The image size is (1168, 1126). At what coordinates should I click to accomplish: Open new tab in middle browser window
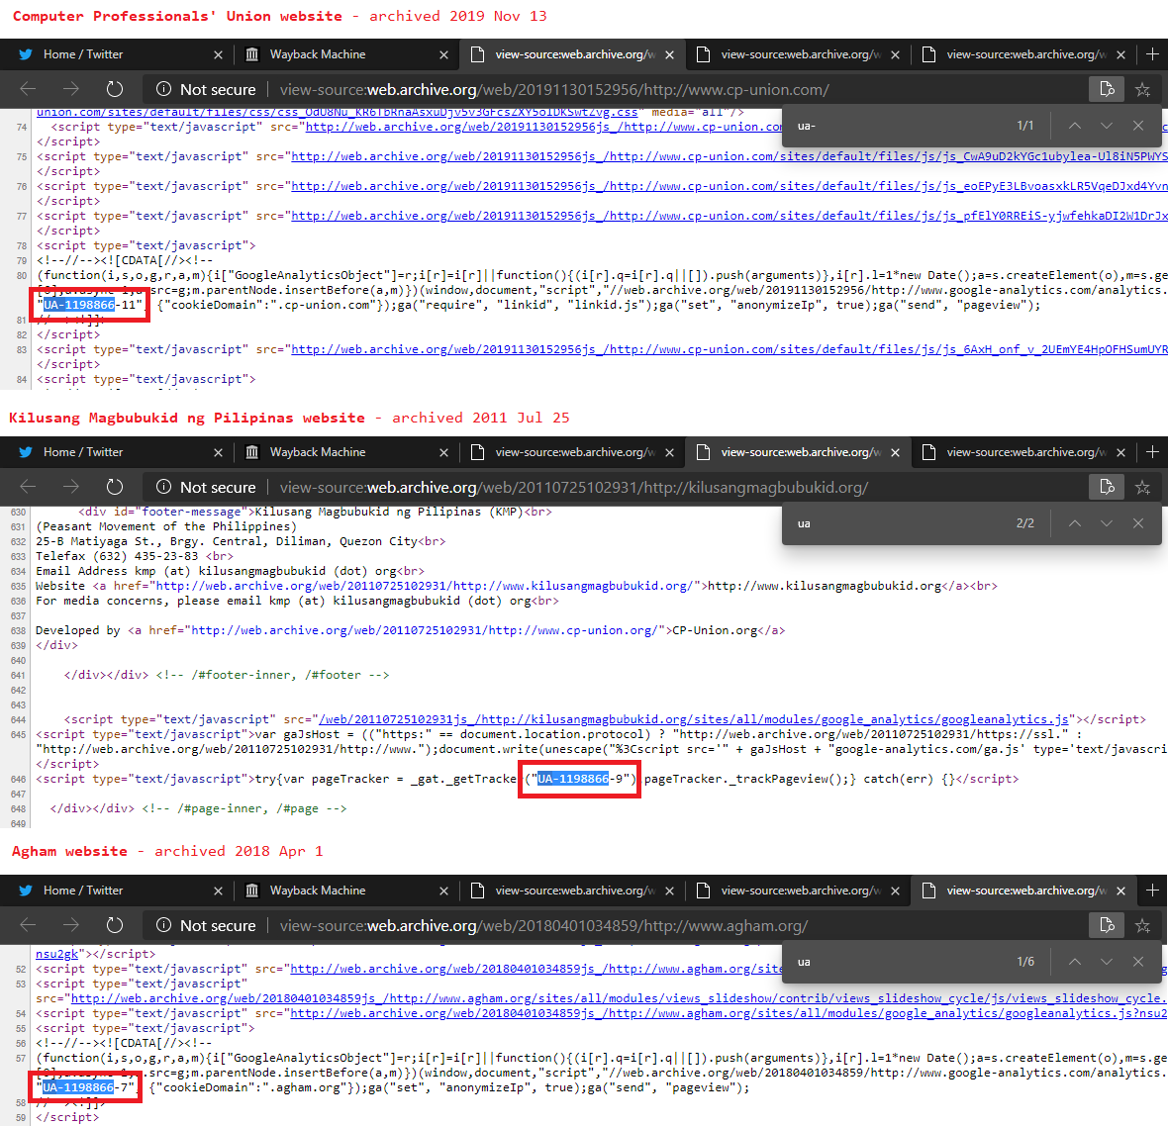1152,452
